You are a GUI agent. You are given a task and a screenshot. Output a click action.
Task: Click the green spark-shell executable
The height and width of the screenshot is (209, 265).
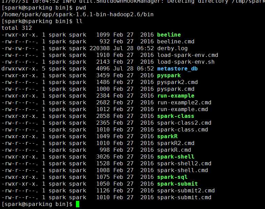pos(176,157)
